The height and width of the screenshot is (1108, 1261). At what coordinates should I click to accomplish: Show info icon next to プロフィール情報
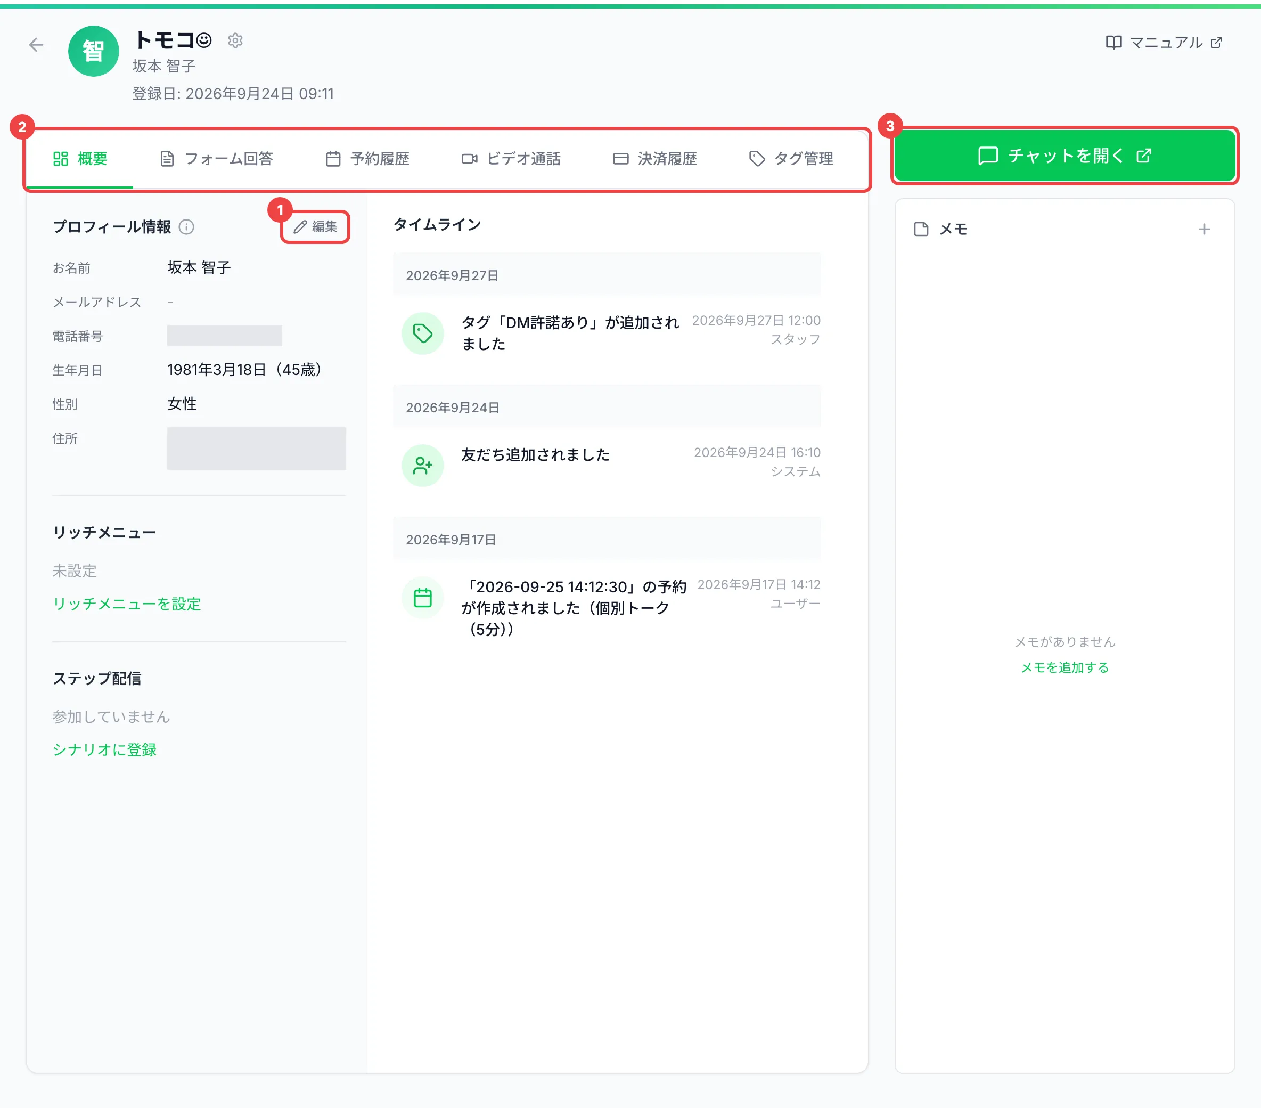[x=186, y=227]
